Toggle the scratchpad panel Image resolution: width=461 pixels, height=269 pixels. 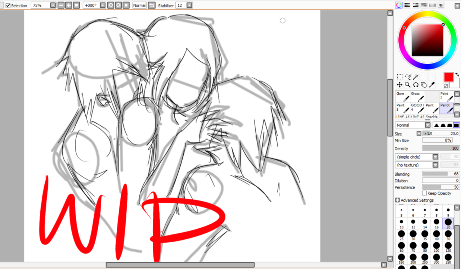pyautogui.click(x=441, y=5)
